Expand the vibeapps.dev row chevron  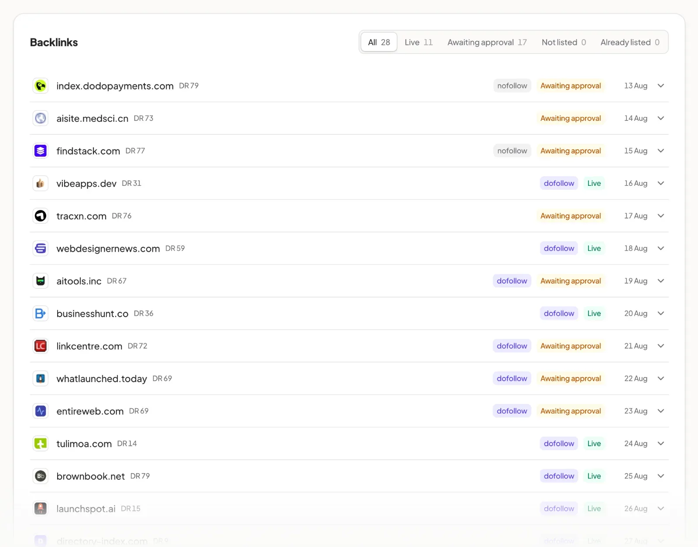point(661,183)
